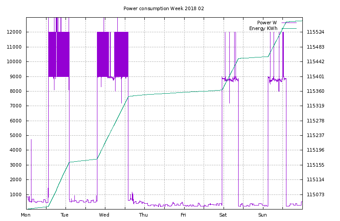Click the left axis value 1000
This screenshot has height=221, width=340.
coord(15,194)
